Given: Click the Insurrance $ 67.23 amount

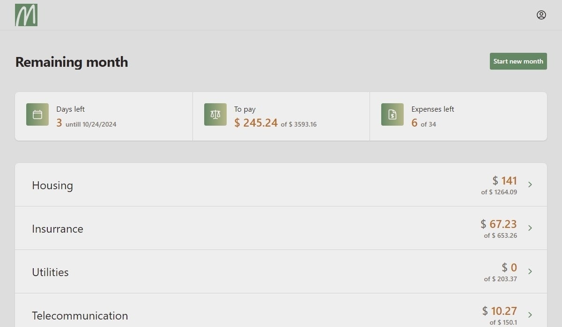Looking at the screenshot, I should [499, 224].
